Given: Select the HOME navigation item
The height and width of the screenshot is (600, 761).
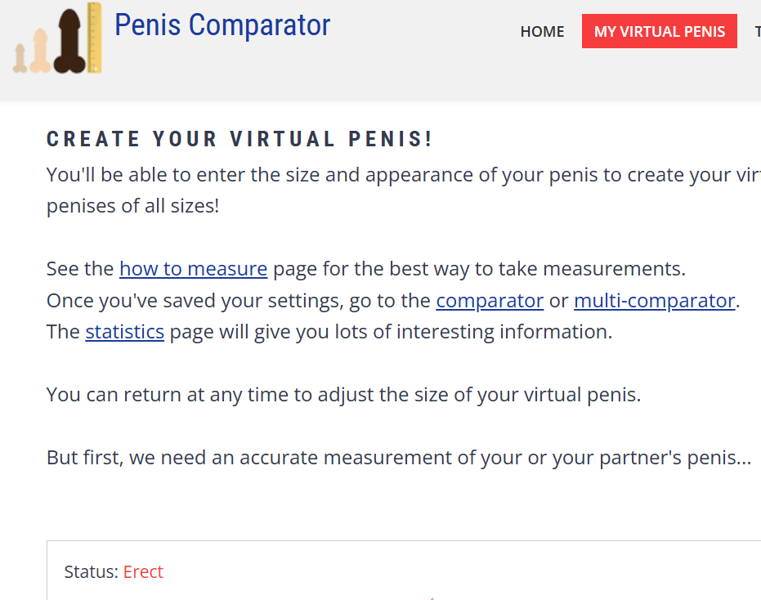Looking at the screenshot, I should point(542,31).
